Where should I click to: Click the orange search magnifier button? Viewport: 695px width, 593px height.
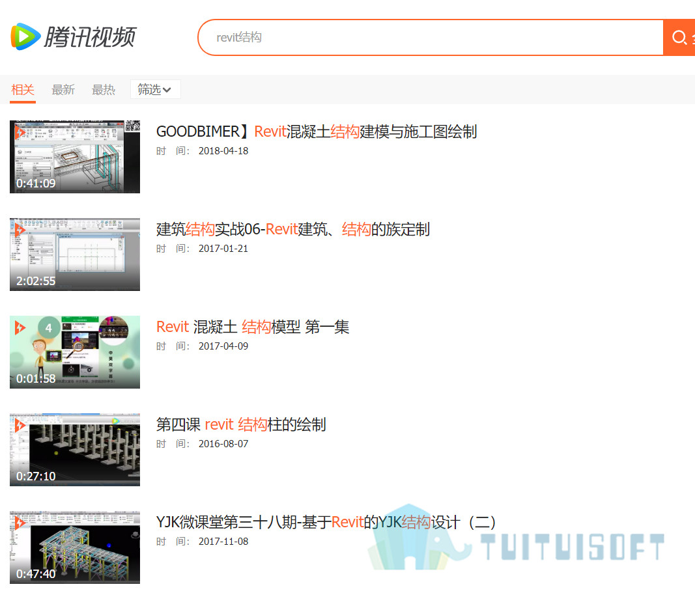pyautogui.click(x=679, y=37)
